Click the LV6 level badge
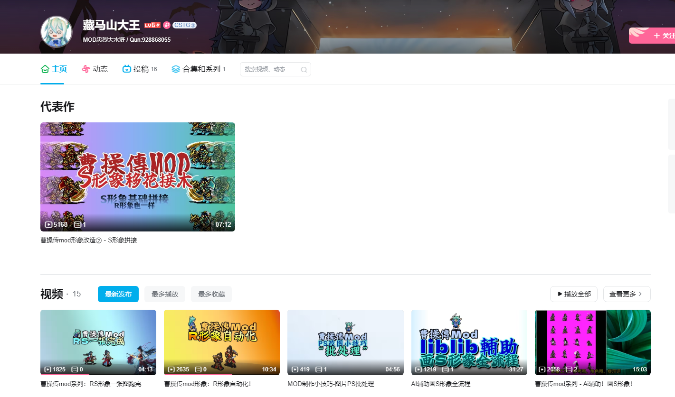The image size is (675, 397). 152,25
